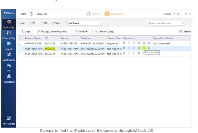Open the Device Cfg. sidebar section
This screenshot has height=133, width=198.
9,24
